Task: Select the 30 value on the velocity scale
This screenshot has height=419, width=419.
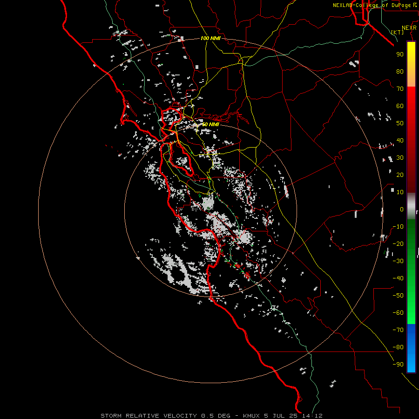Action: (400, 158)
